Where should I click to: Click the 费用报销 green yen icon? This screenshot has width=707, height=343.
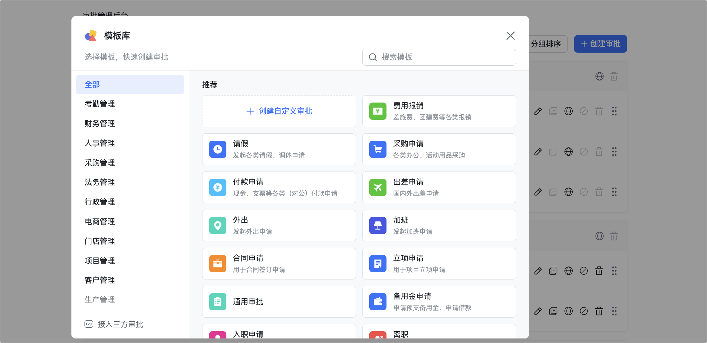click(x=378, y=111)
